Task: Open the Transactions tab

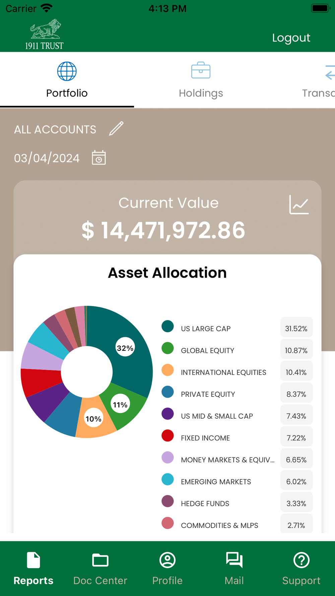Action: pos(318,80)
